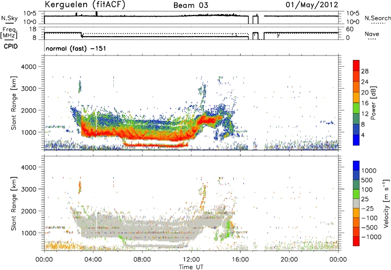This screenshot has height=270, width=391.
Task: Click the blue 1000 velocity color segment
Action: (356, 166)
